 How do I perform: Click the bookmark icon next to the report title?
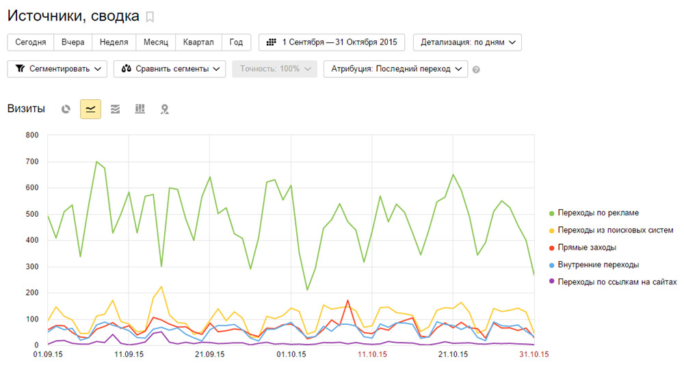(150, 16)
